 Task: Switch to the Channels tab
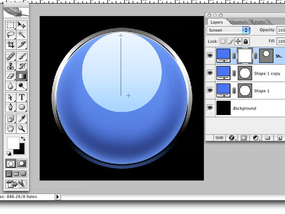tap(238, 22)
